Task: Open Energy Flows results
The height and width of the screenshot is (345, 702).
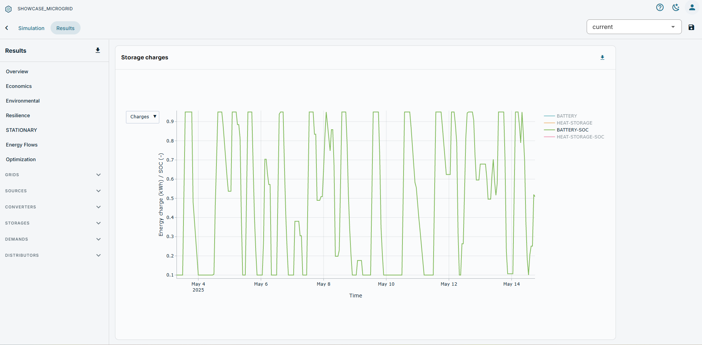Action: point(22,145)
